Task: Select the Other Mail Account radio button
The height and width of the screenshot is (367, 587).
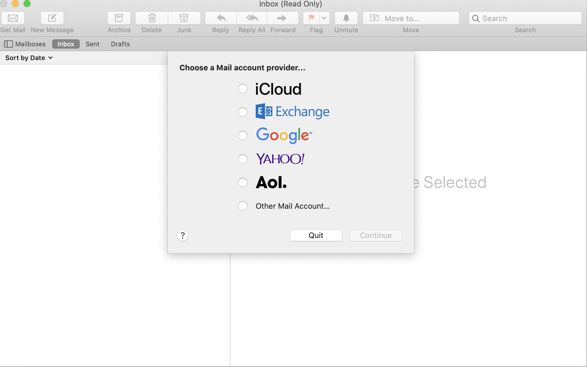Action: [x=243, y=206]
